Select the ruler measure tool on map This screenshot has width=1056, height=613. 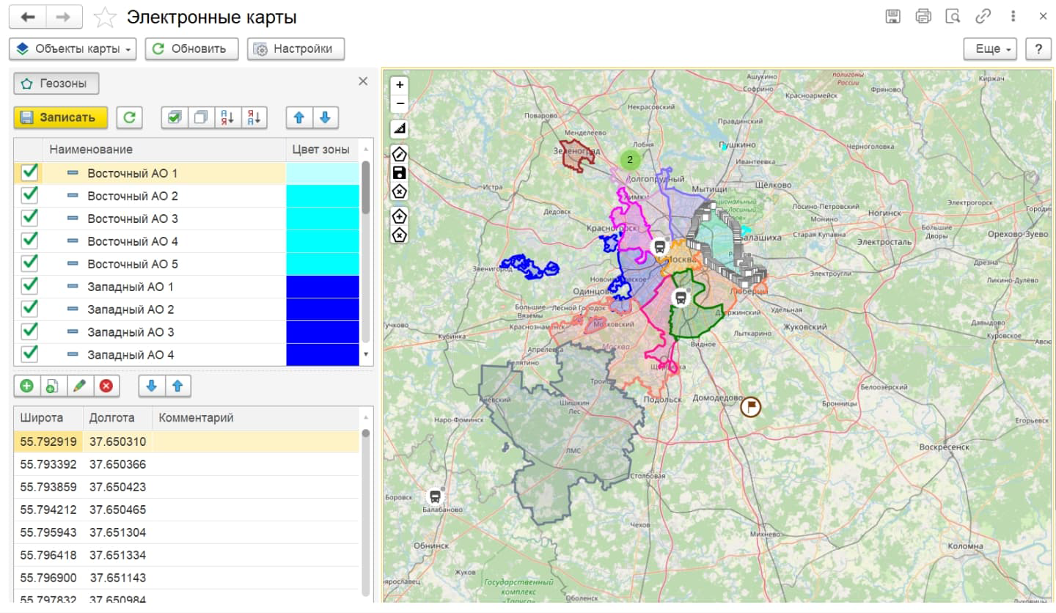pyautogui.click(x=400, y=129)
